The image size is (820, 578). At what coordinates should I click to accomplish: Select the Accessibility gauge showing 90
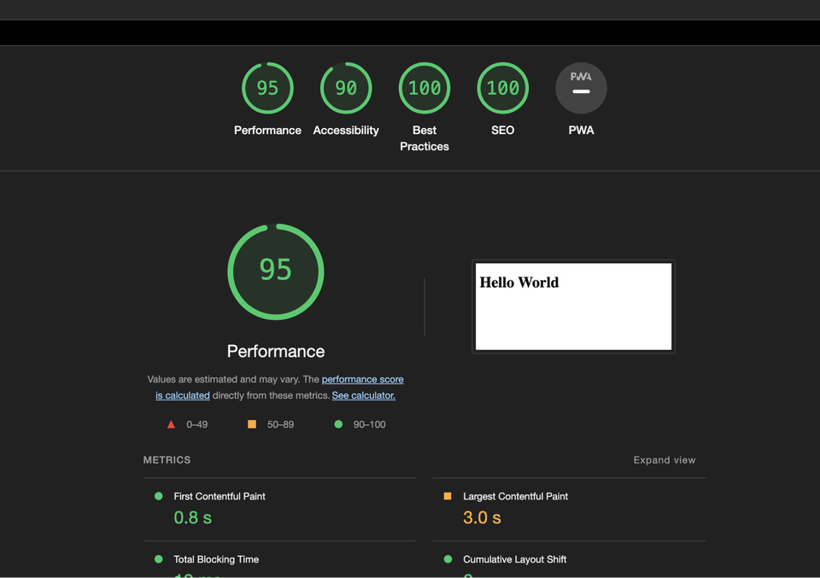click(x=346, y=88)
